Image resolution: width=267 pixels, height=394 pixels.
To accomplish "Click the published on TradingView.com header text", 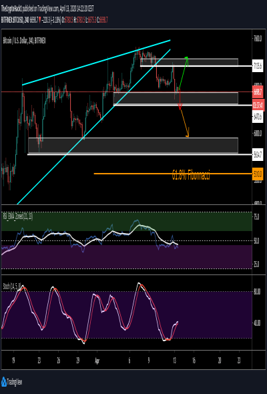I will click(41, 9).
